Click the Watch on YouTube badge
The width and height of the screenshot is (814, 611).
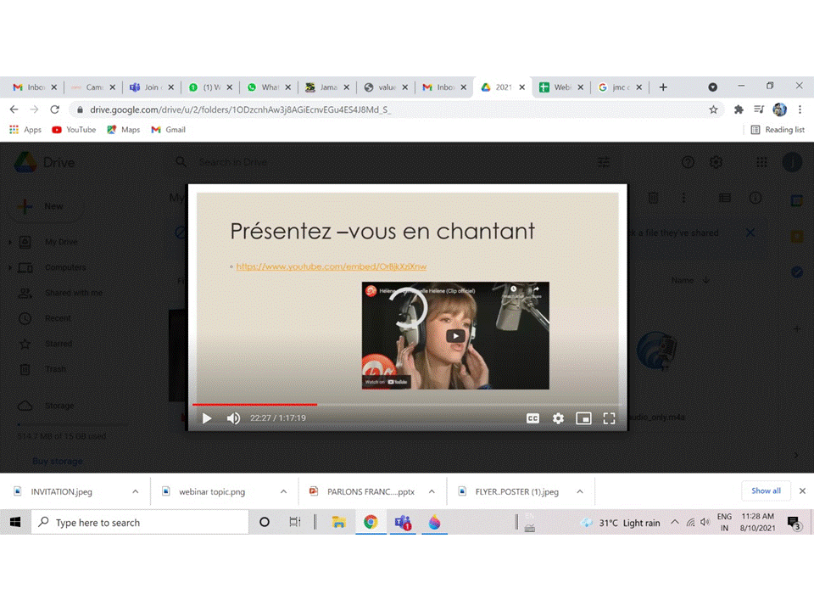click(387, 382)
